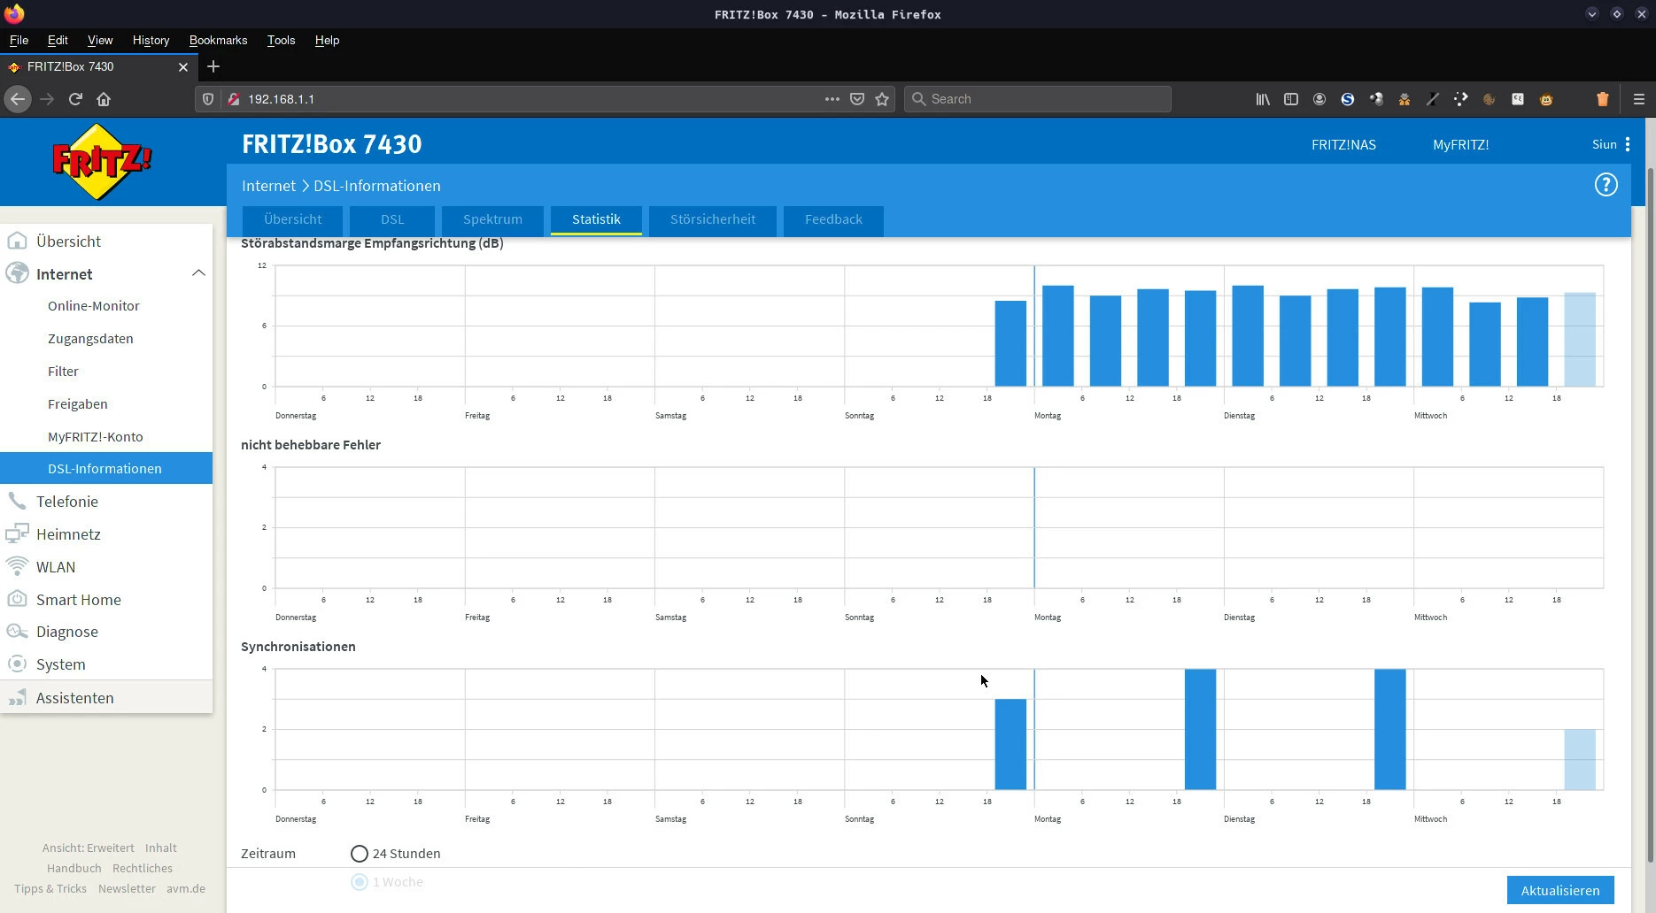Viewport: 1656px width, 913px height.
Task: Click the help question mark icon
Action: 1606,185
